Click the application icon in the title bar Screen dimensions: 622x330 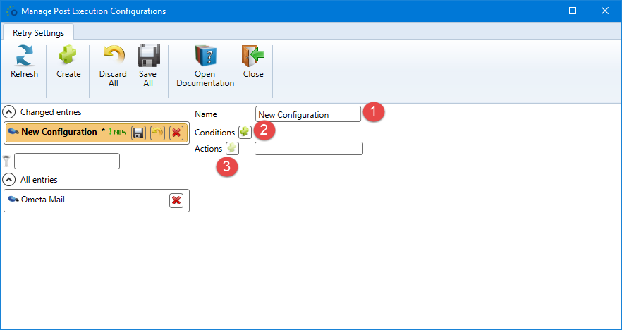point(12,11)
